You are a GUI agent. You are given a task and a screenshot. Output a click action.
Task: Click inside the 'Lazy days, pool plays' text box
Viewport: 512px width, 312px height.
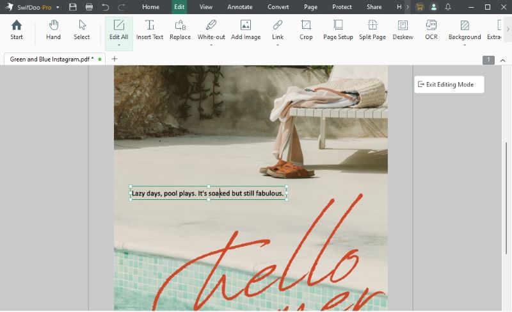pos(208,193)
